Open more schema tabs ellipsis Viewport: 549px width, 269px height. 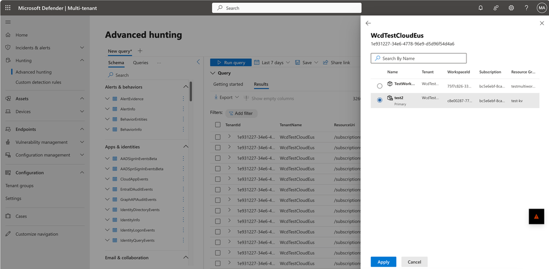(159, 63)
